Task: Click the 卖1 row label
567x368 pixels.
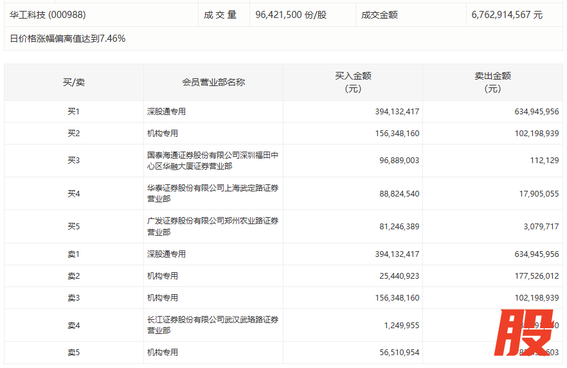Action: [73, 254]
